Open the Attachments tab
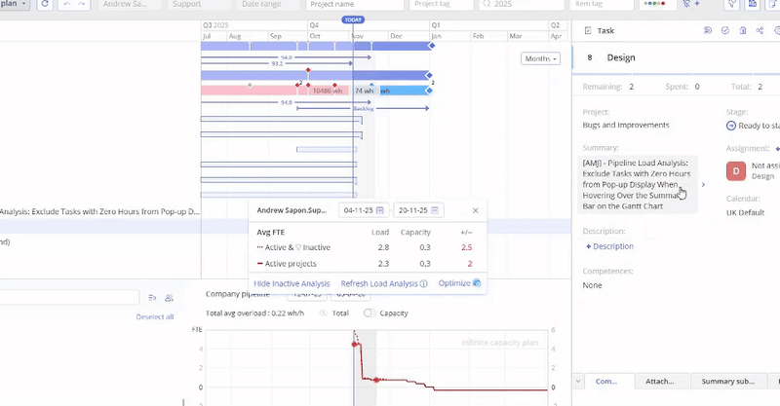Image resolution: width=780 pixels, height=406 pixels. click(x=661, y=382)
